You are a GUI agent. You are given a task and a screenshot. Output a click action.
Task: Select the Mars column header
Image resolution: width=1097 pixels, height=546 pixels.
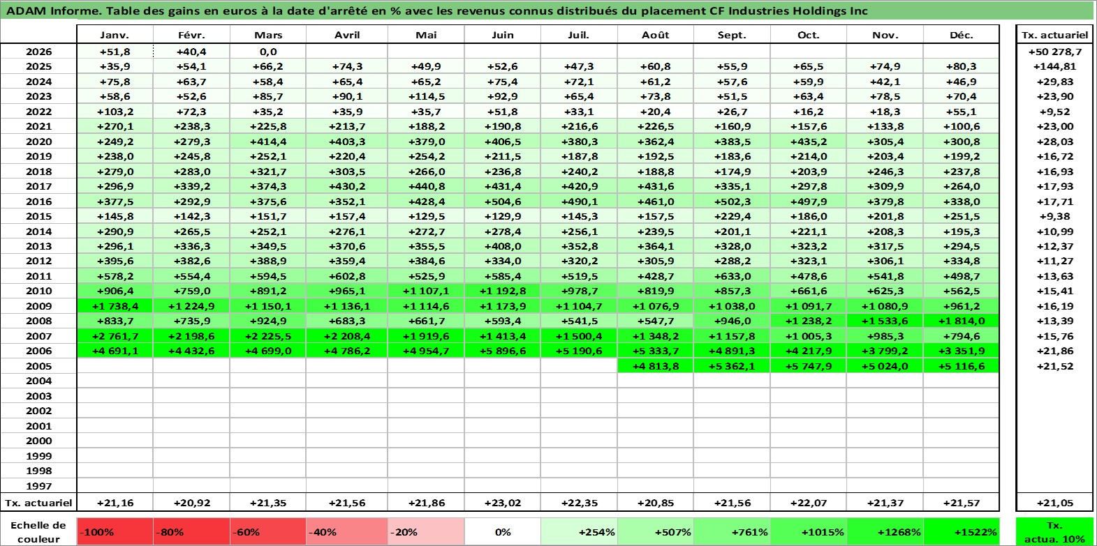click(268, 35)
